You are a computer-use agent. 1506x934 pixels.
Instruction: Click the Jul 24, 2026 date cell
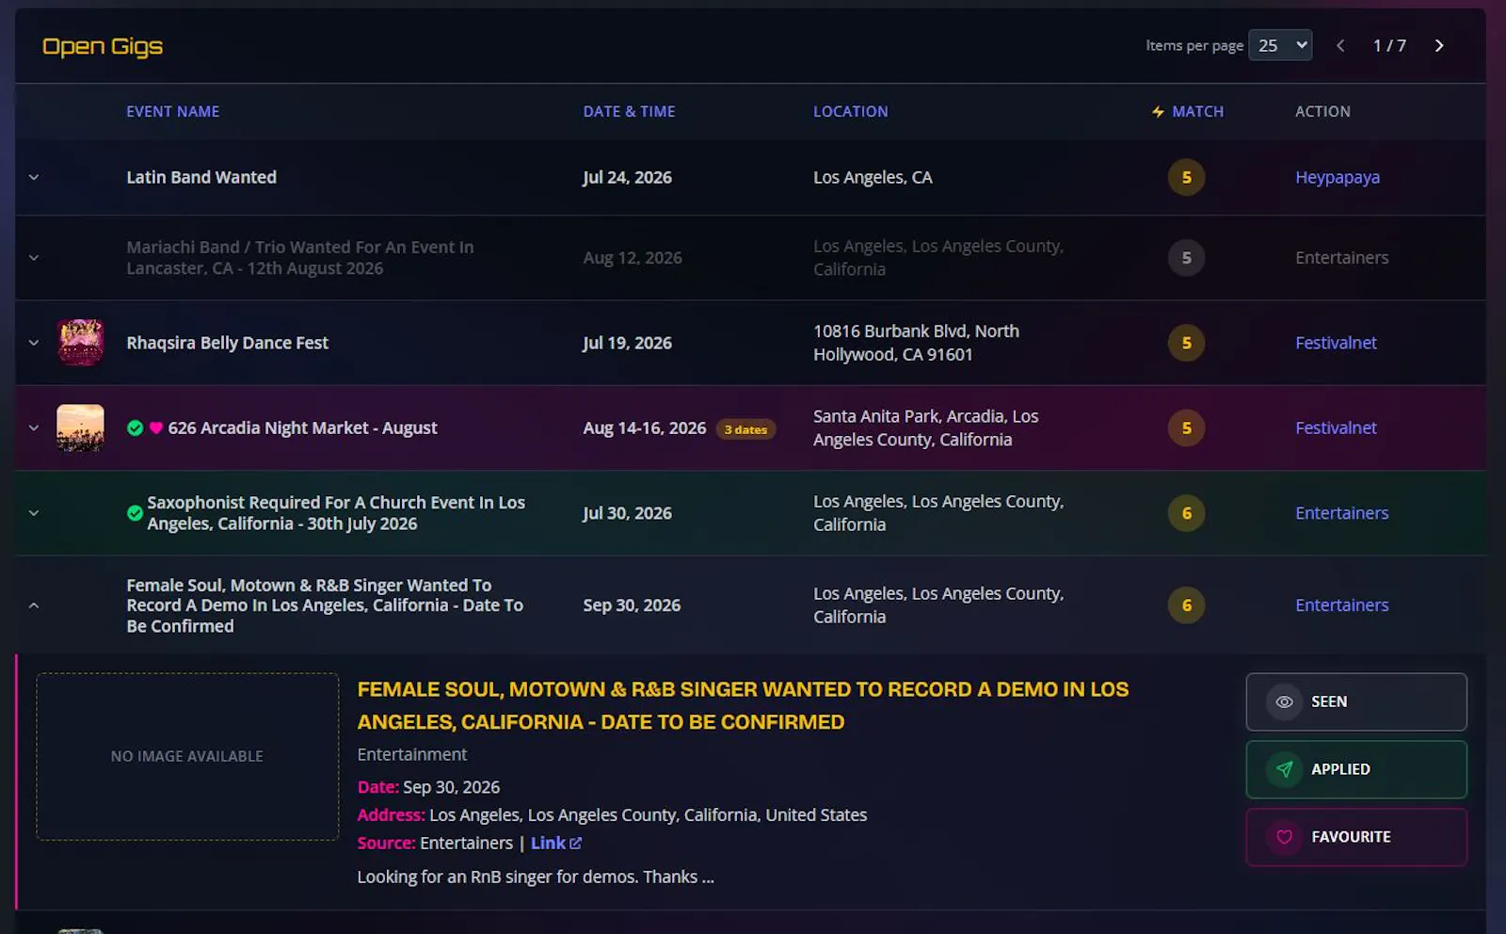pyautogui.click(x=627, y=177)
